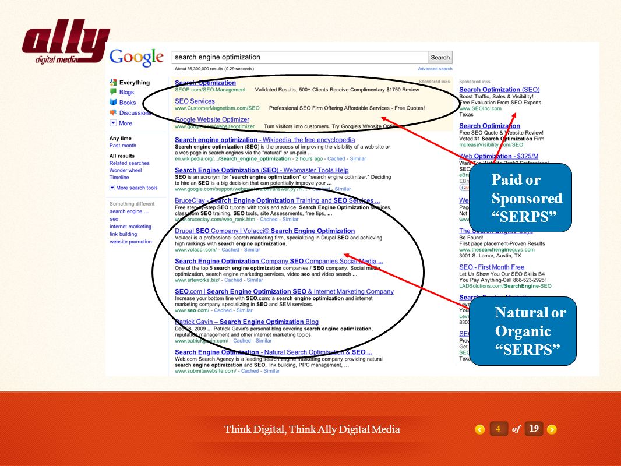Click the Google logo

tap(136, 58)
